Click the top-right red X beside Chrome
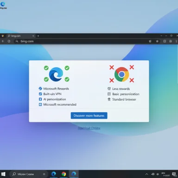Screen dimensions: 178x178 coord(132,67)
